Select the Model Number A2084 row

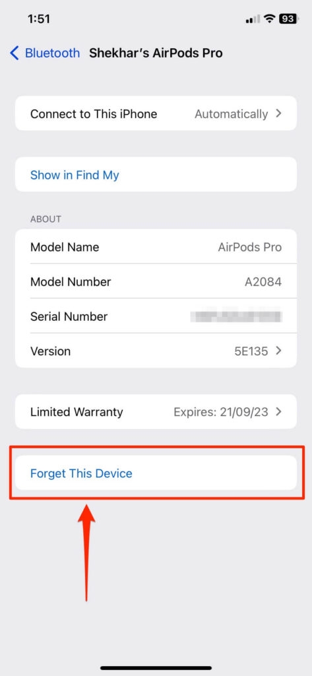[156, 281]
